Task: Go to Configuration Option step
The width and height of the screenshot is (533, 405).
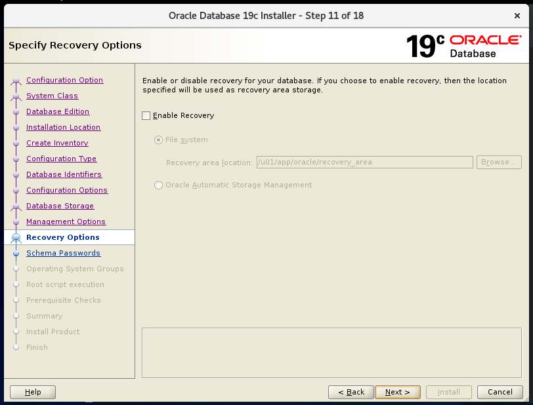Action: [64, 80]
